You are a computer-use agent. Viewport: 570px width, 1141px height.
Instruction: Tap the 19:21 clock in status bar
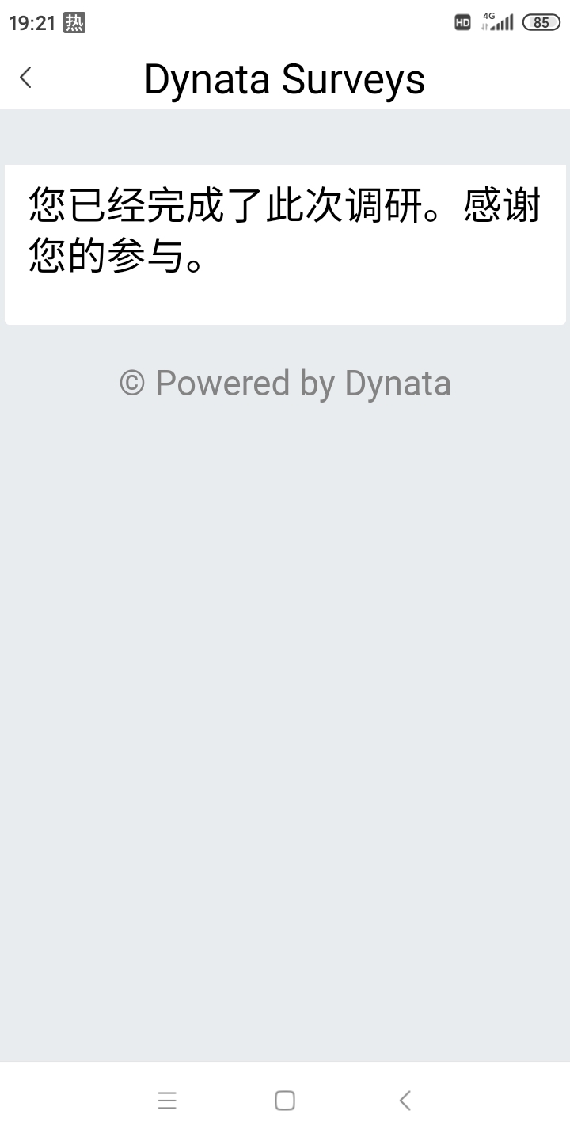(32, 23)
